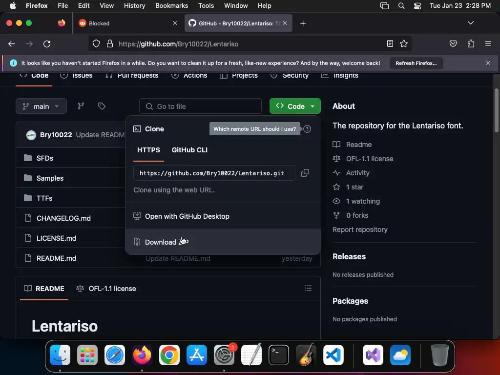
Task: Open the Issues repository tab
Action: 77,76
